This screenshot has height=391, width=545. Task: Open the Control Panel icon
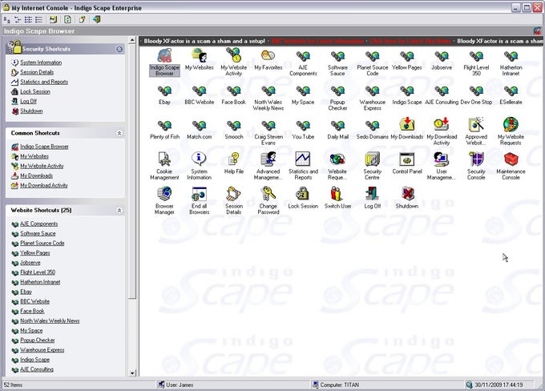pos(406,159)
